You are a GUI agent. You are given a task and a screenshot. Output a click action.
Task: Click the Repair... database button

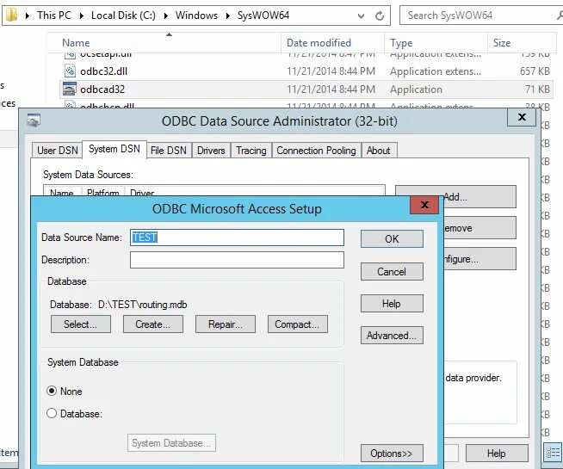point(226,324)
